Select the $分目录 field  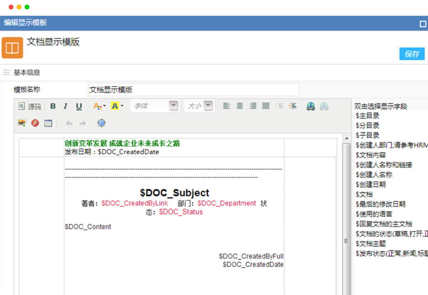point(367,126)
